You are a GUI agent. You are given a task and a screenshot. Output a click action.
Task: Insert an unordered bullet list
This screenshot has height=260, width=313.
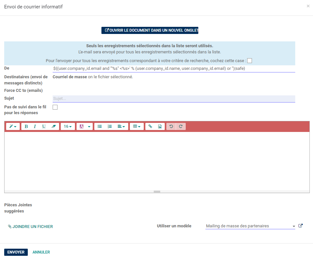point(99,126)
